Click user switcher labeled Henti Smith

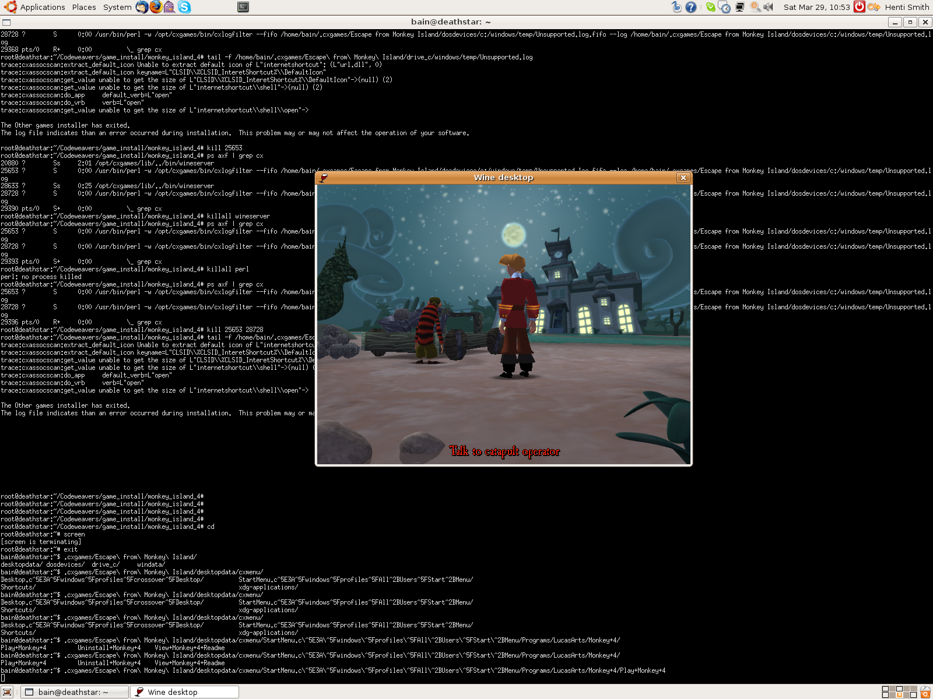906,7
